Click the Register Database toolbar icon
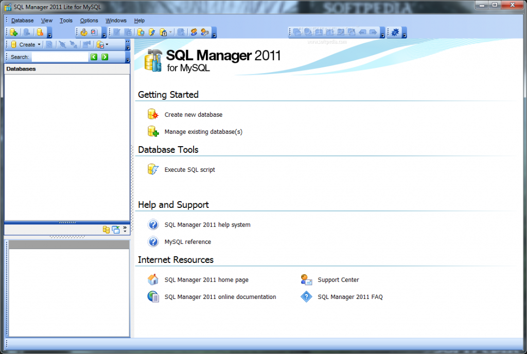The image size is (527, 354). (x=14, y=32)
